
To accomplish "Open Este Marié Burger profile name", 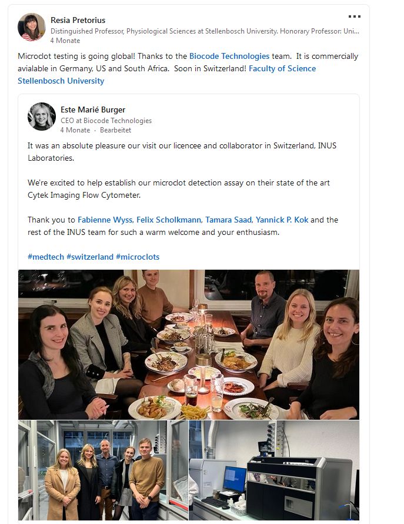I will (x=93, y=110).
